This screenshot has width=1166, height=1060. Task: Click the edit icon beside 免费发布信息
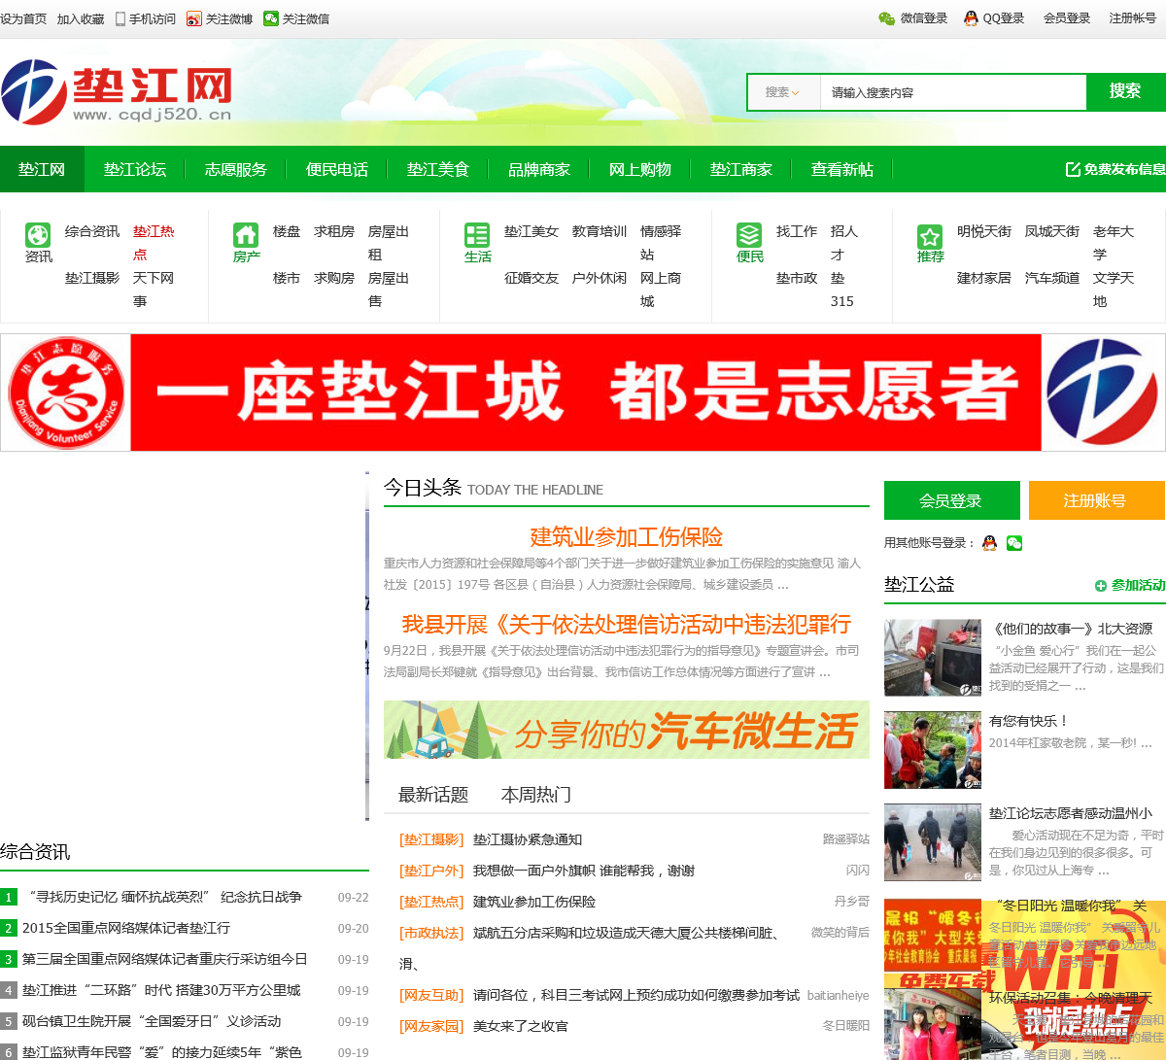pyautogui.click(x=1073, y=169)
